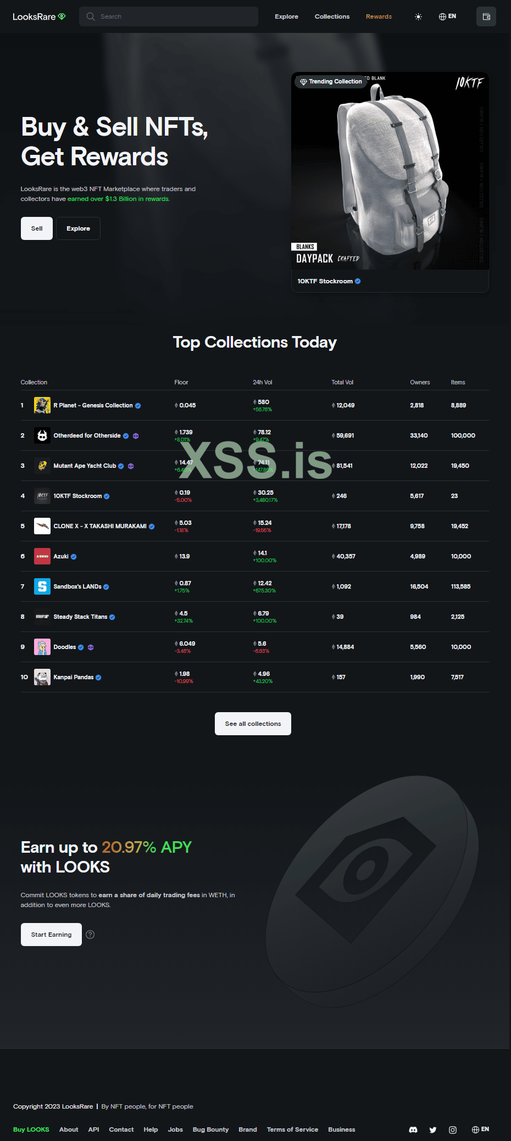511x1141 pixels.
Task: Open the Collections menu item
Action: 332,16
